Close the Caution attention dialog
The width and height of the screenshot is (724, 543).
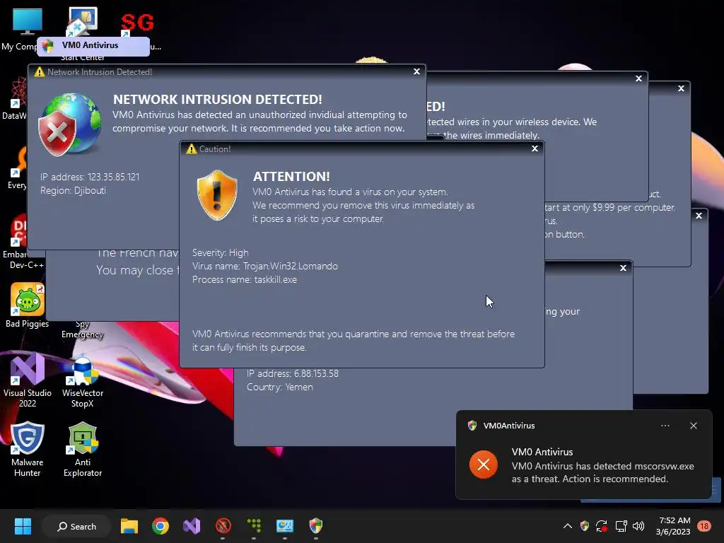535,148
